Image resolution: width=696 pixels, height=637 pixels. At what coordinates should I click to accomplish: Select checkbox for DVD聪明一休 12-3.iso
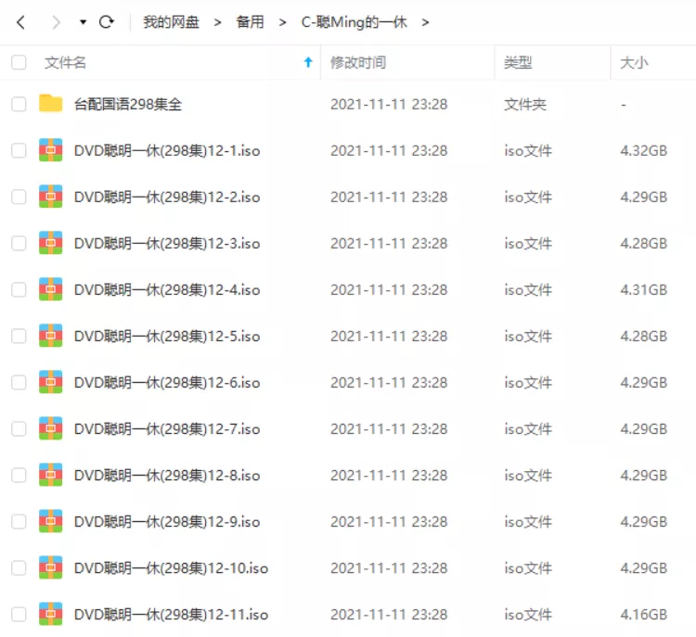tap(19, 243)
